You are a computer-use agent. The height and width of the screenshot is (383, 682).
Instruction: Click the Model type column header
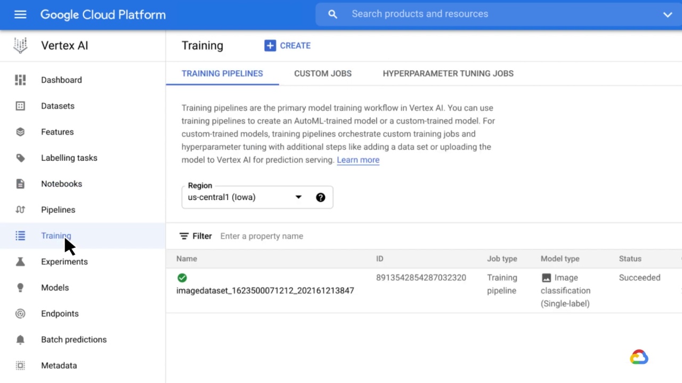(560, 259)
